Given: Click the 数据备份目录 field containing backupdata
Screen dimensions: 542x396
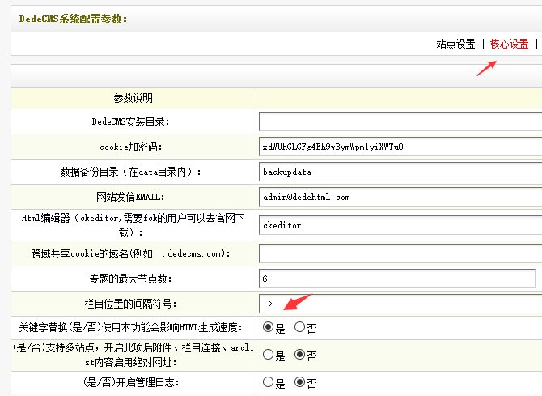Looking at the screenshot, I should coord(400,172).
